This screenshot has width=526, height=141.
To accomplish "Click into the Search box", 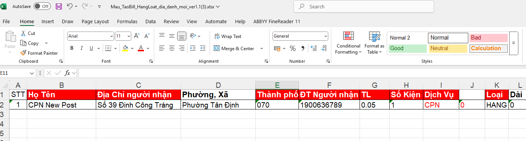I will pos(363,6).
